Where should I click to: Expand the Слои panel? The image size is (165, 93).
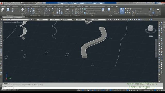pos(134,15)
